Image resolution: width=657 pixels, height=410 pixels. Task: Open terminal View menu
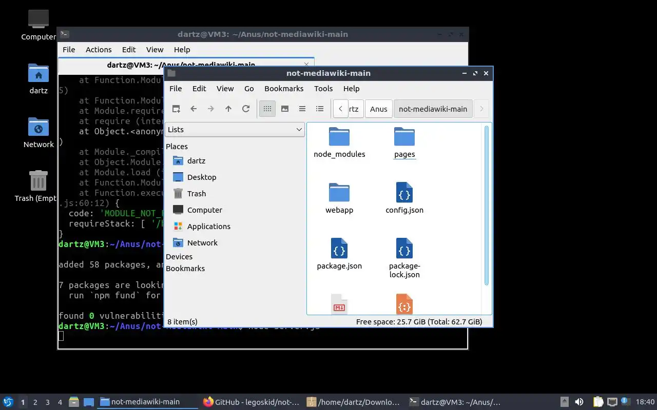(154, 49)
